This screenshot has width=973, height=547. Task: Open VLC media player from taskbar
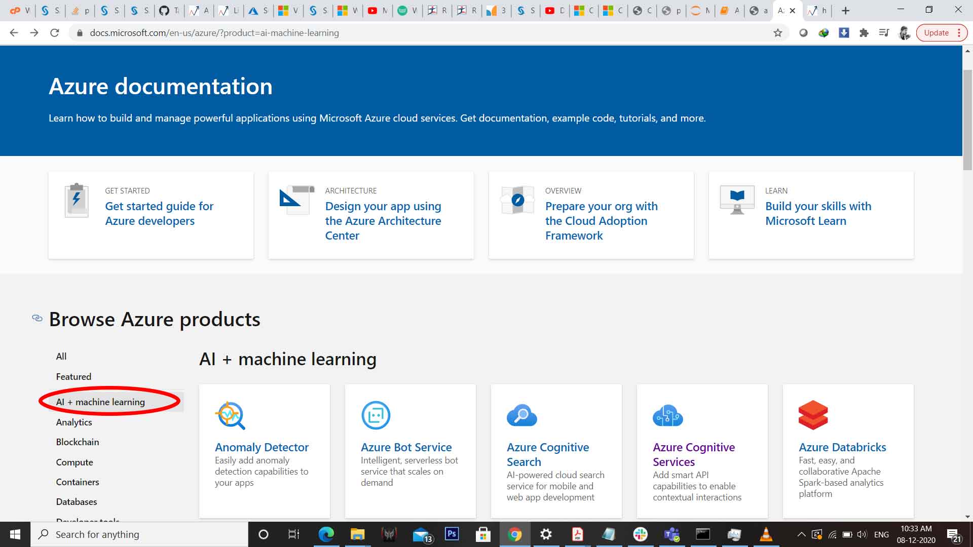tap(766, 534)
